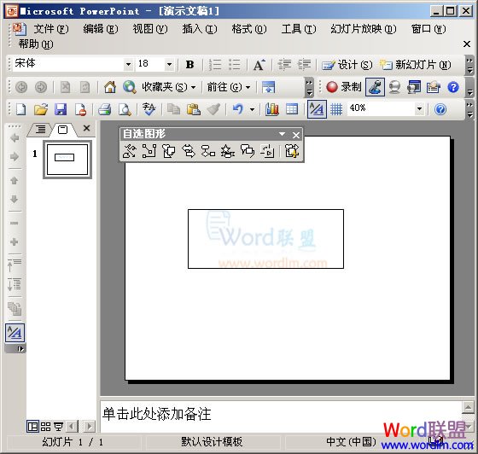Toggle Show Formatting in standard toolbar
Image resolution: width=478 pixels, height=454 pixels.
[x=317, y=109]
